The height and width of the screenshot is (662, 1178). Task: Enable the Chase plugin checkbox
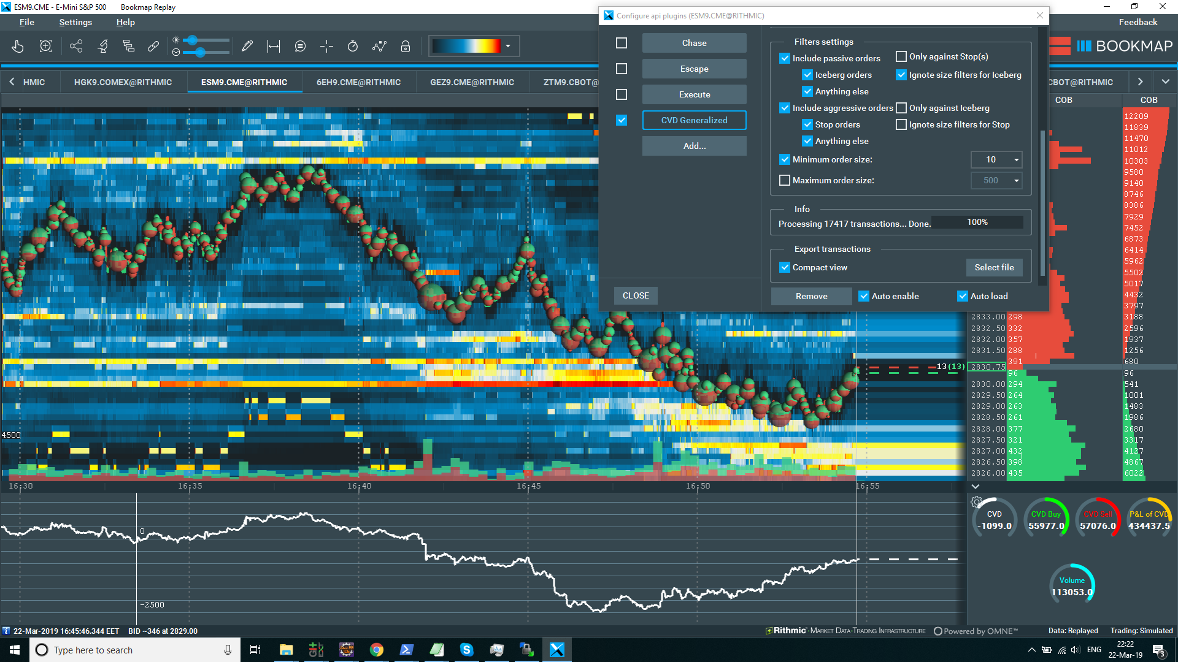click(x=622, y=43)
